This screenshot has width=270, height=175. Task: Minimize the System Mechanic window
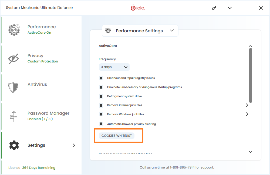[x=247, y=8]
